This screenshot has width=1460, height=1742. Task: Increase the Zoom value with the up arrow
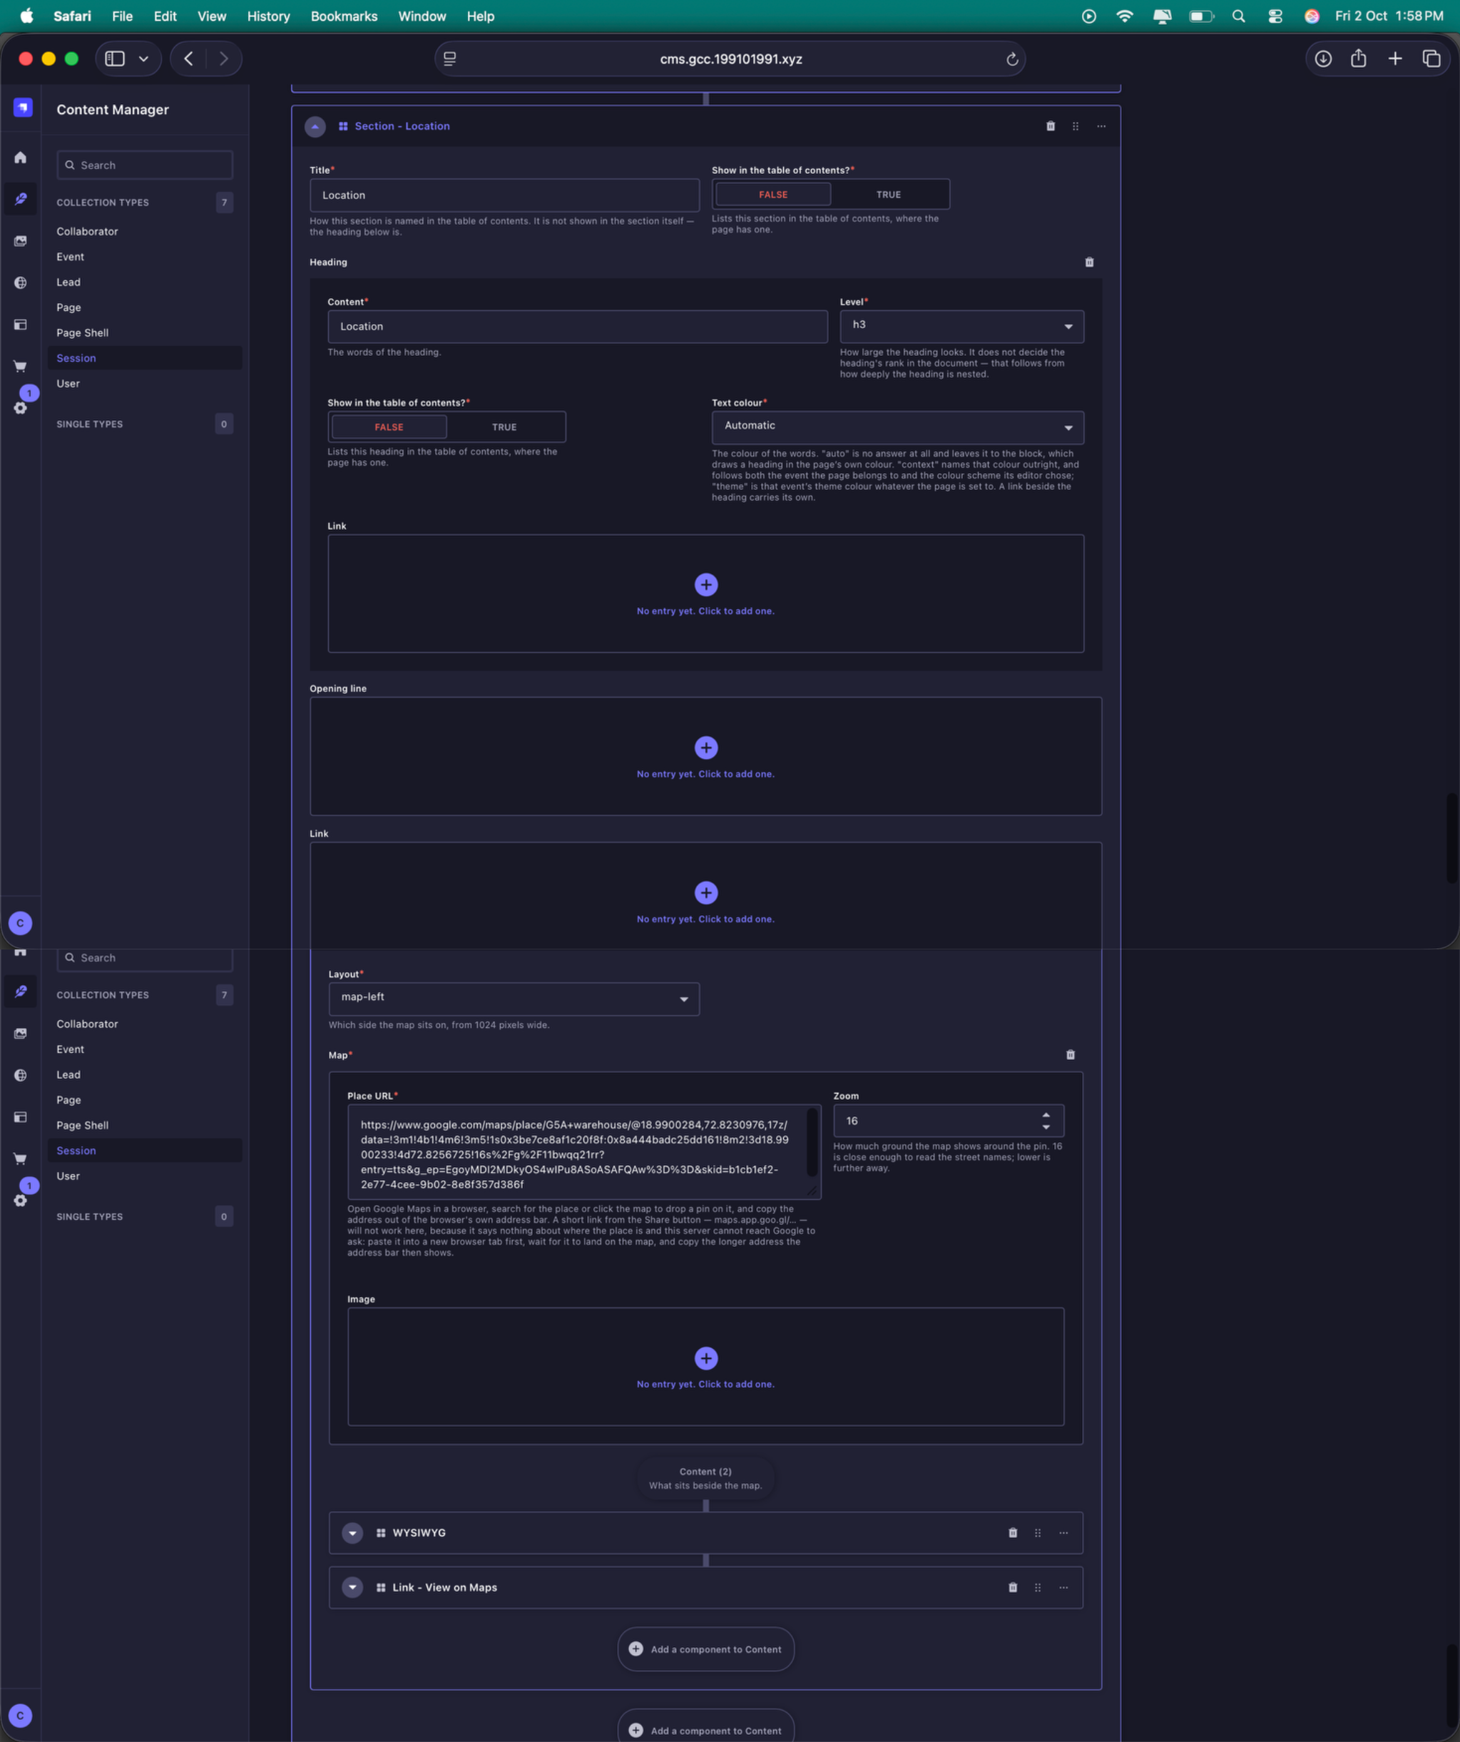[1046, 1115]
